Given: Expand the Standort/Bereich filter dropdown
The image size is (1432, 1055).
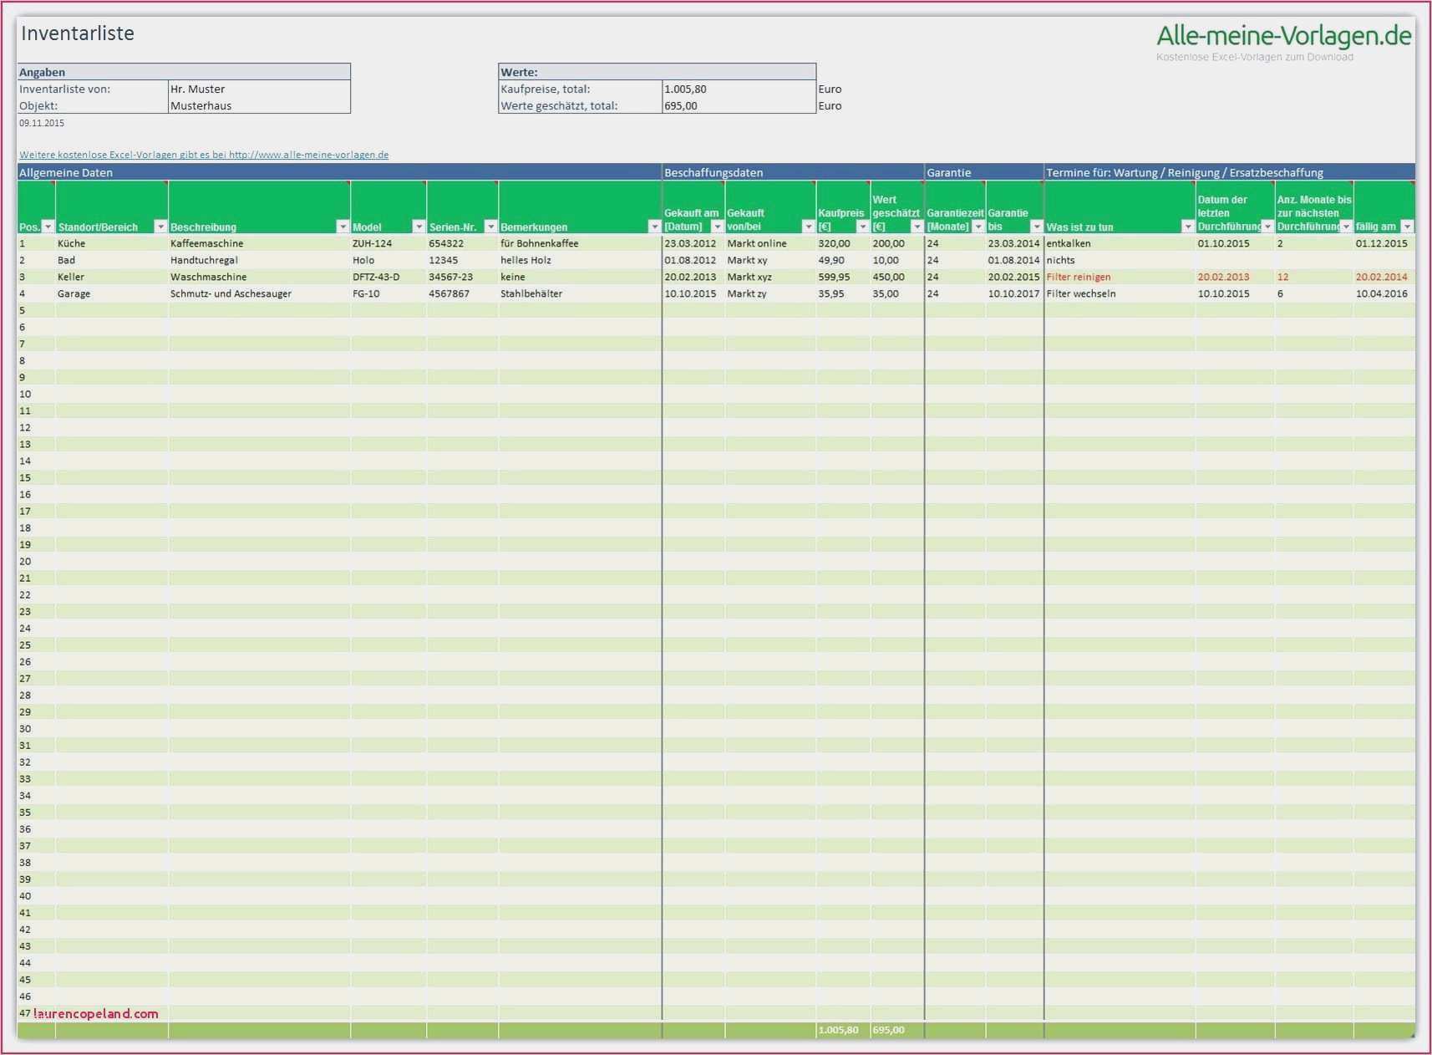Looking at the screenshot, I should pos(160,227).
